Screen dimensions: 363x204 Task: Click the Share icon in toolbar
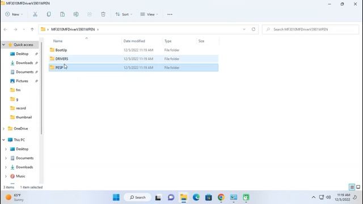90,14
